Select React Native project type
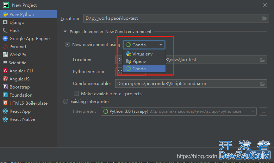This screenshot has height=163, width=274. coord(29,119)
